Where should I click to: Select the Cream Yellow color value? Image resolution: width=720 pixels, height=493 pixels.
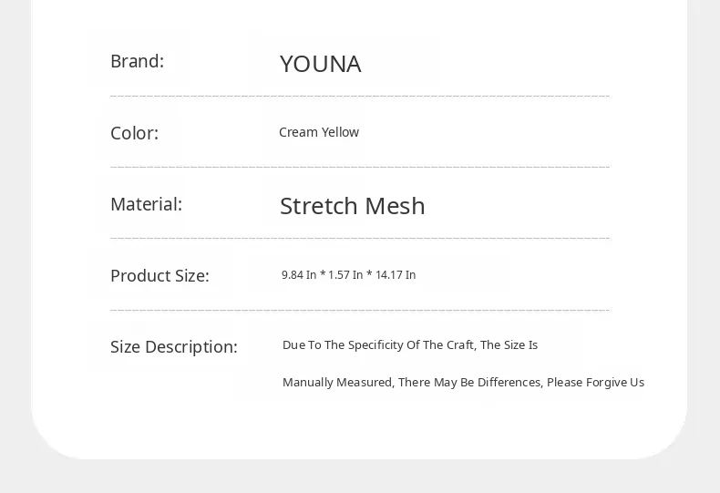318,132
